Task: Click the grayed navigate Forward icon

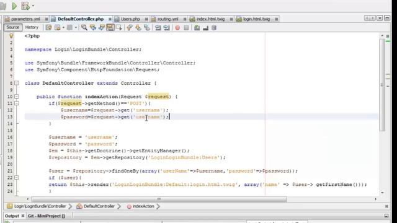Action: (x=69, y=27)
